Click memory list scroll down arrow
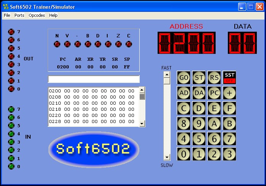 pos(142,124)
